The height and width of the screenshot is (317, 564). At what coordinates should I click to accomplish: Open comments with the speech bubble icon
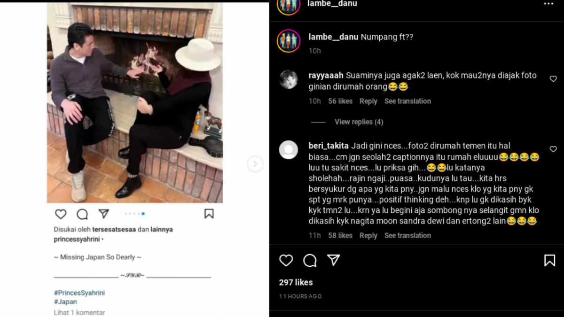310,261
